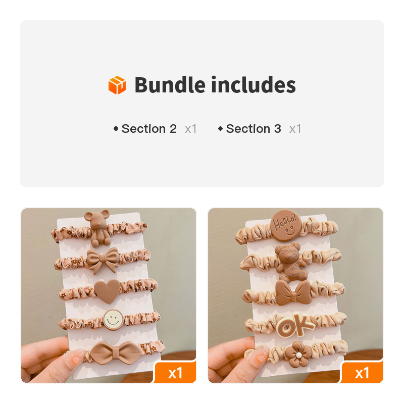This screenshot has width=404, height=404.
Task: Click the heart charm hair tie
Action: pos(107,291)
